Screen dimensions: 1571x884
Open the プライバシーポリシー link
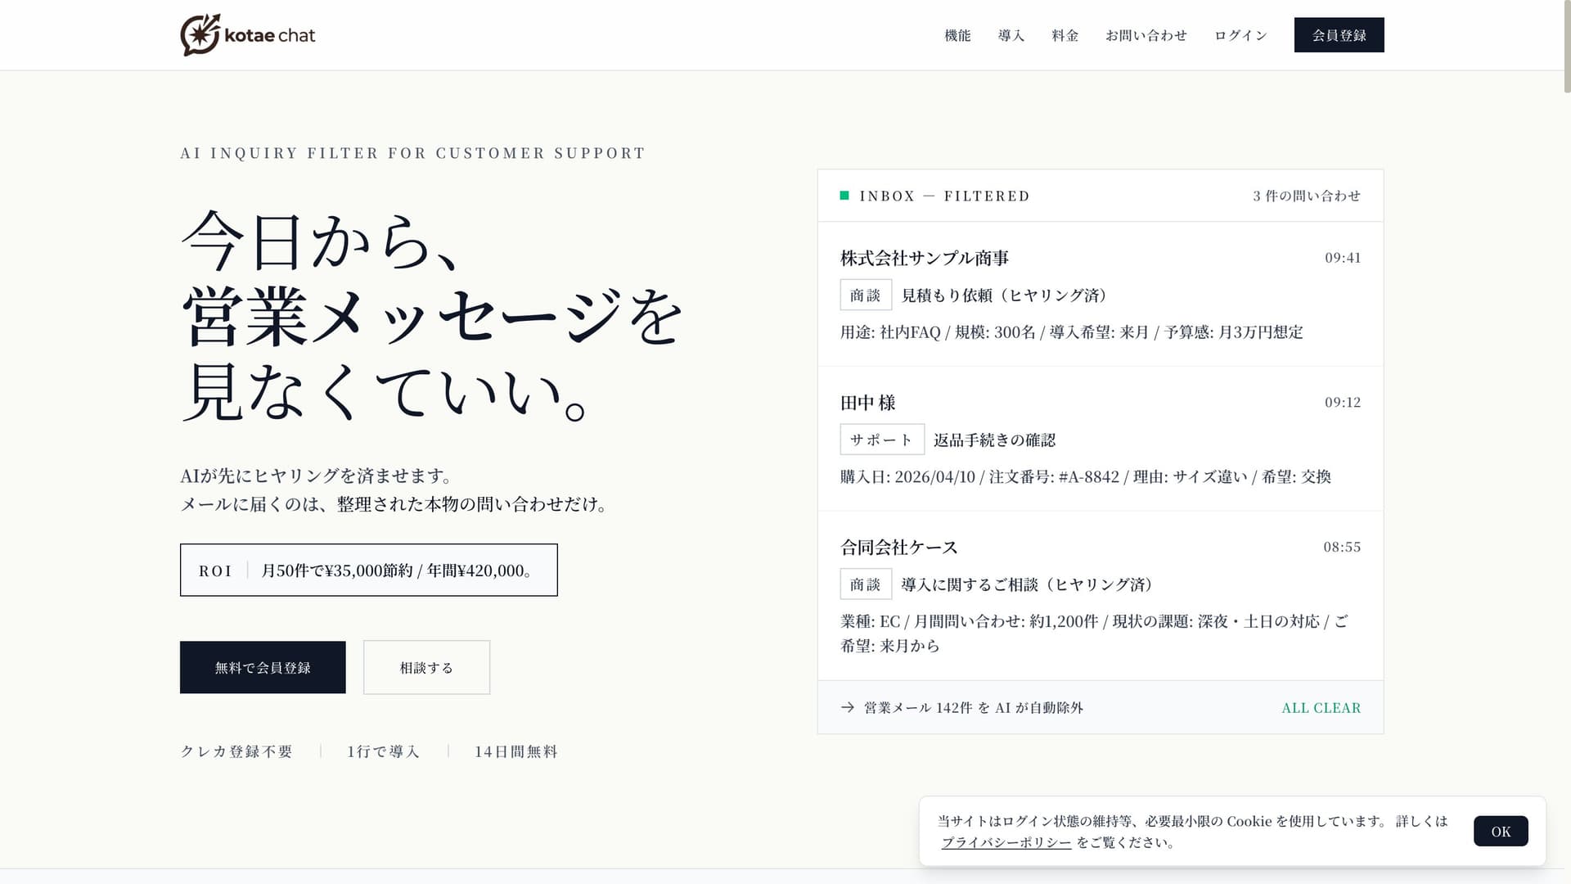1006,841
